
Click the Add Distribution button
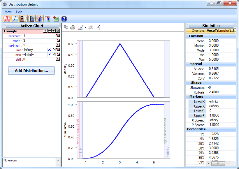(x=31, y=71)
